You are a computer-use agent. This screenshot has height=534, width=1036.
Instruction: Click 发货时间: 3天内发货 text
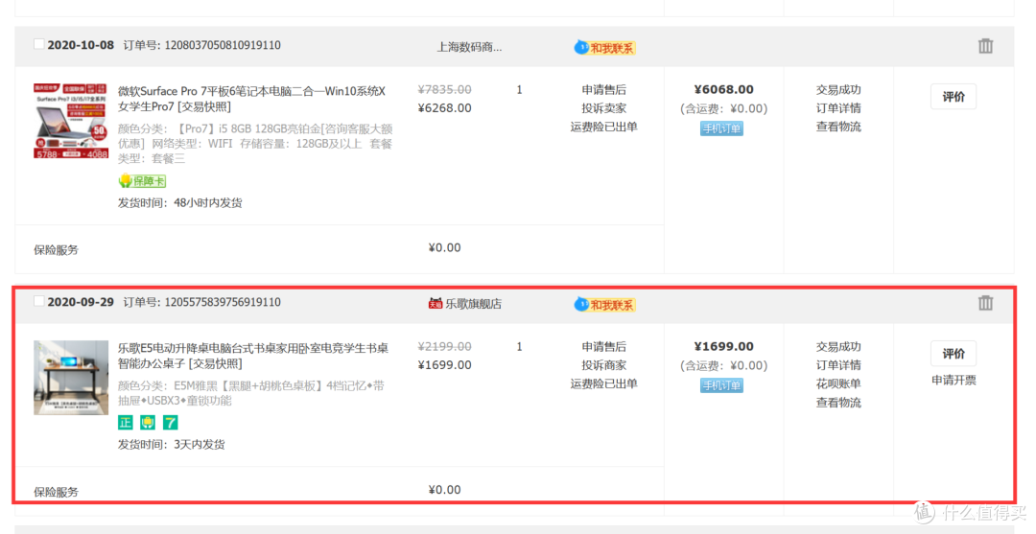coord(171,444)
